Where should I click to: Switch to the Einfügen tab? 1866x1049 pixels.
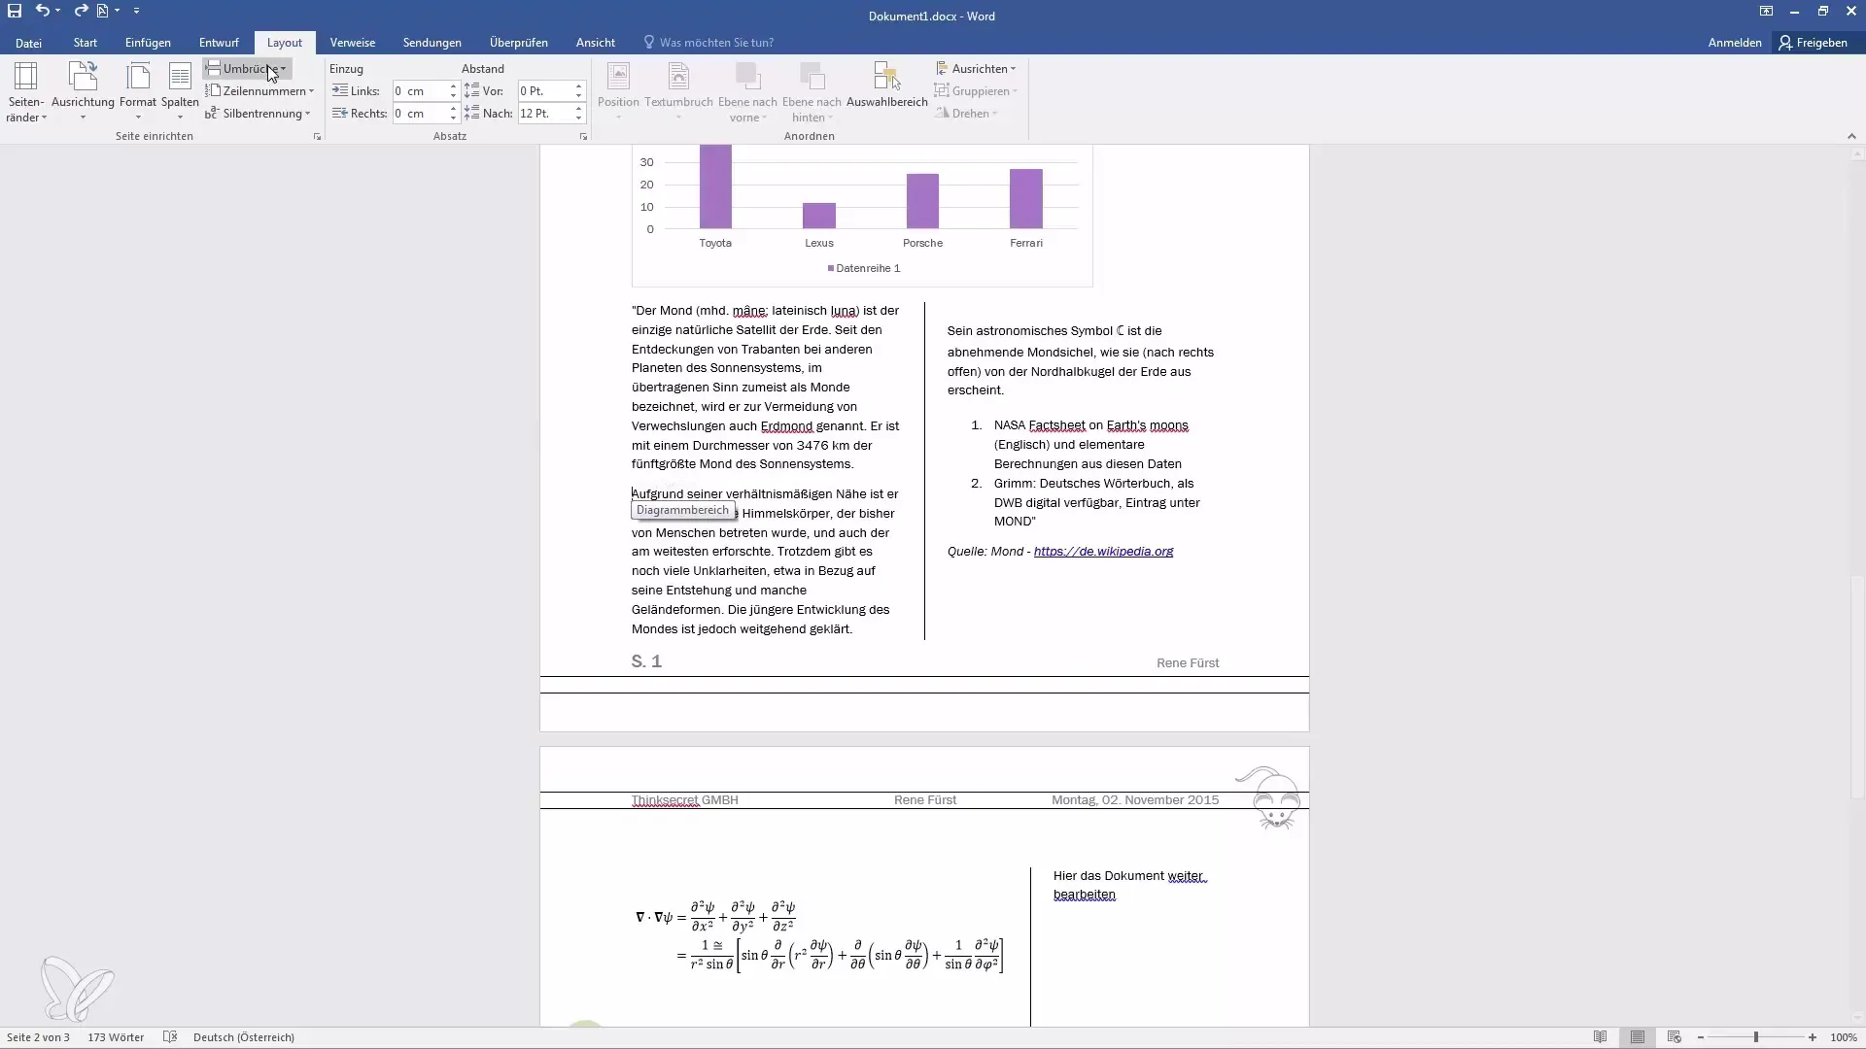(148, 43)
